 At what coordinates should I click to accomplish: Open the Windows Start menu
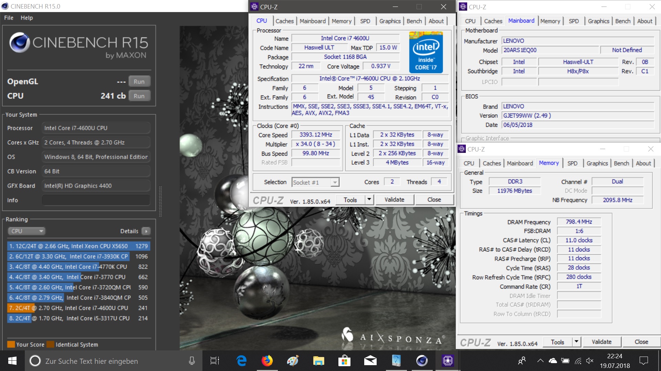click(x=12, y=361)
